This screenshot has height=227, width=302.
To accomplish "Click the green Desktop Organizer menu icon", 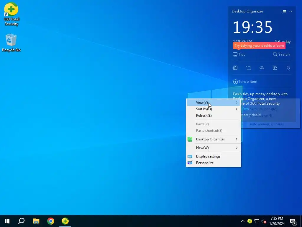I will pos(190,139).
